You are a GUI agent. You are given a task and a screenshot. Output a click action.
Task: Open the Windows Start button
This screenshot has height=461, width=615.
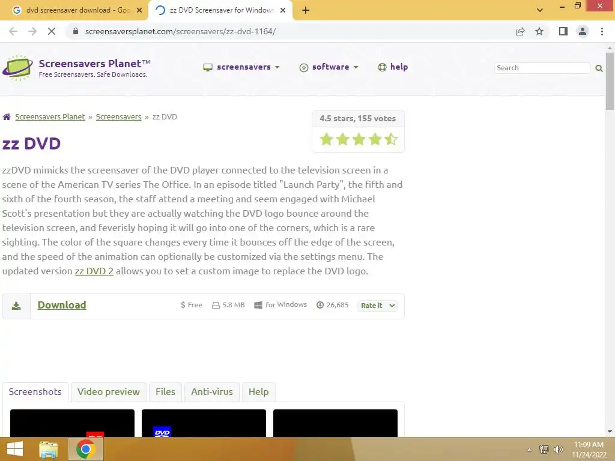point(15,449)
